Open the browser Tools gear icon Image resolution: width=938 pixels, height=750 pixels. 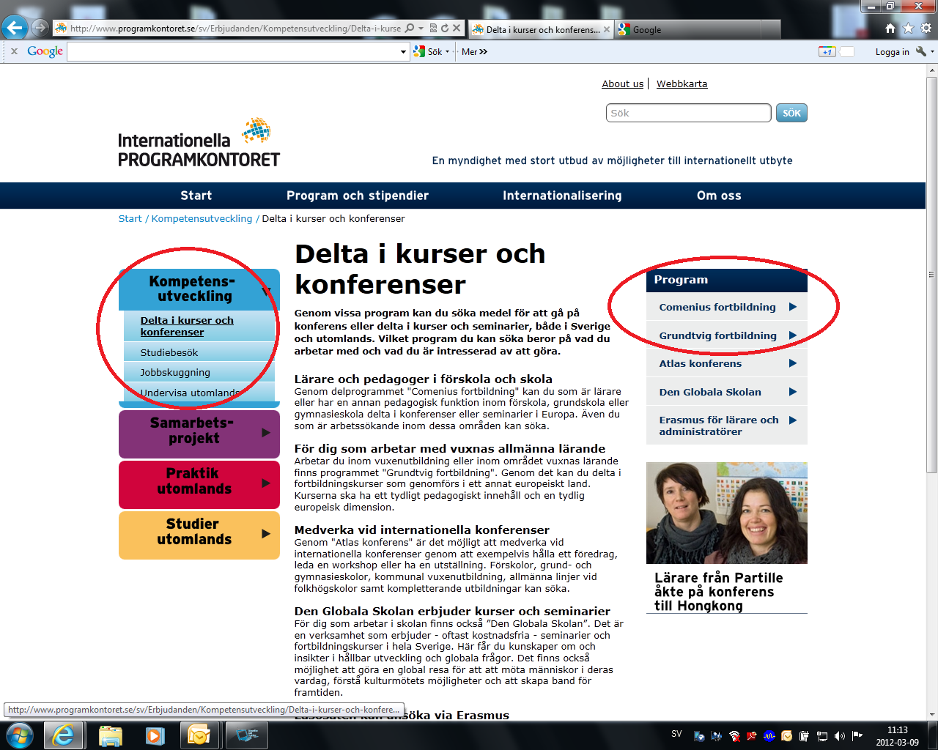[x=926, y=29]
